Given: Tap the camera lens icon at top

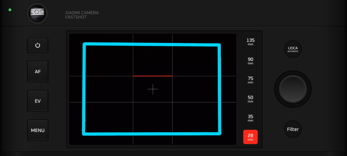Looking at the screenshot, I should click(x=37, y=13).
